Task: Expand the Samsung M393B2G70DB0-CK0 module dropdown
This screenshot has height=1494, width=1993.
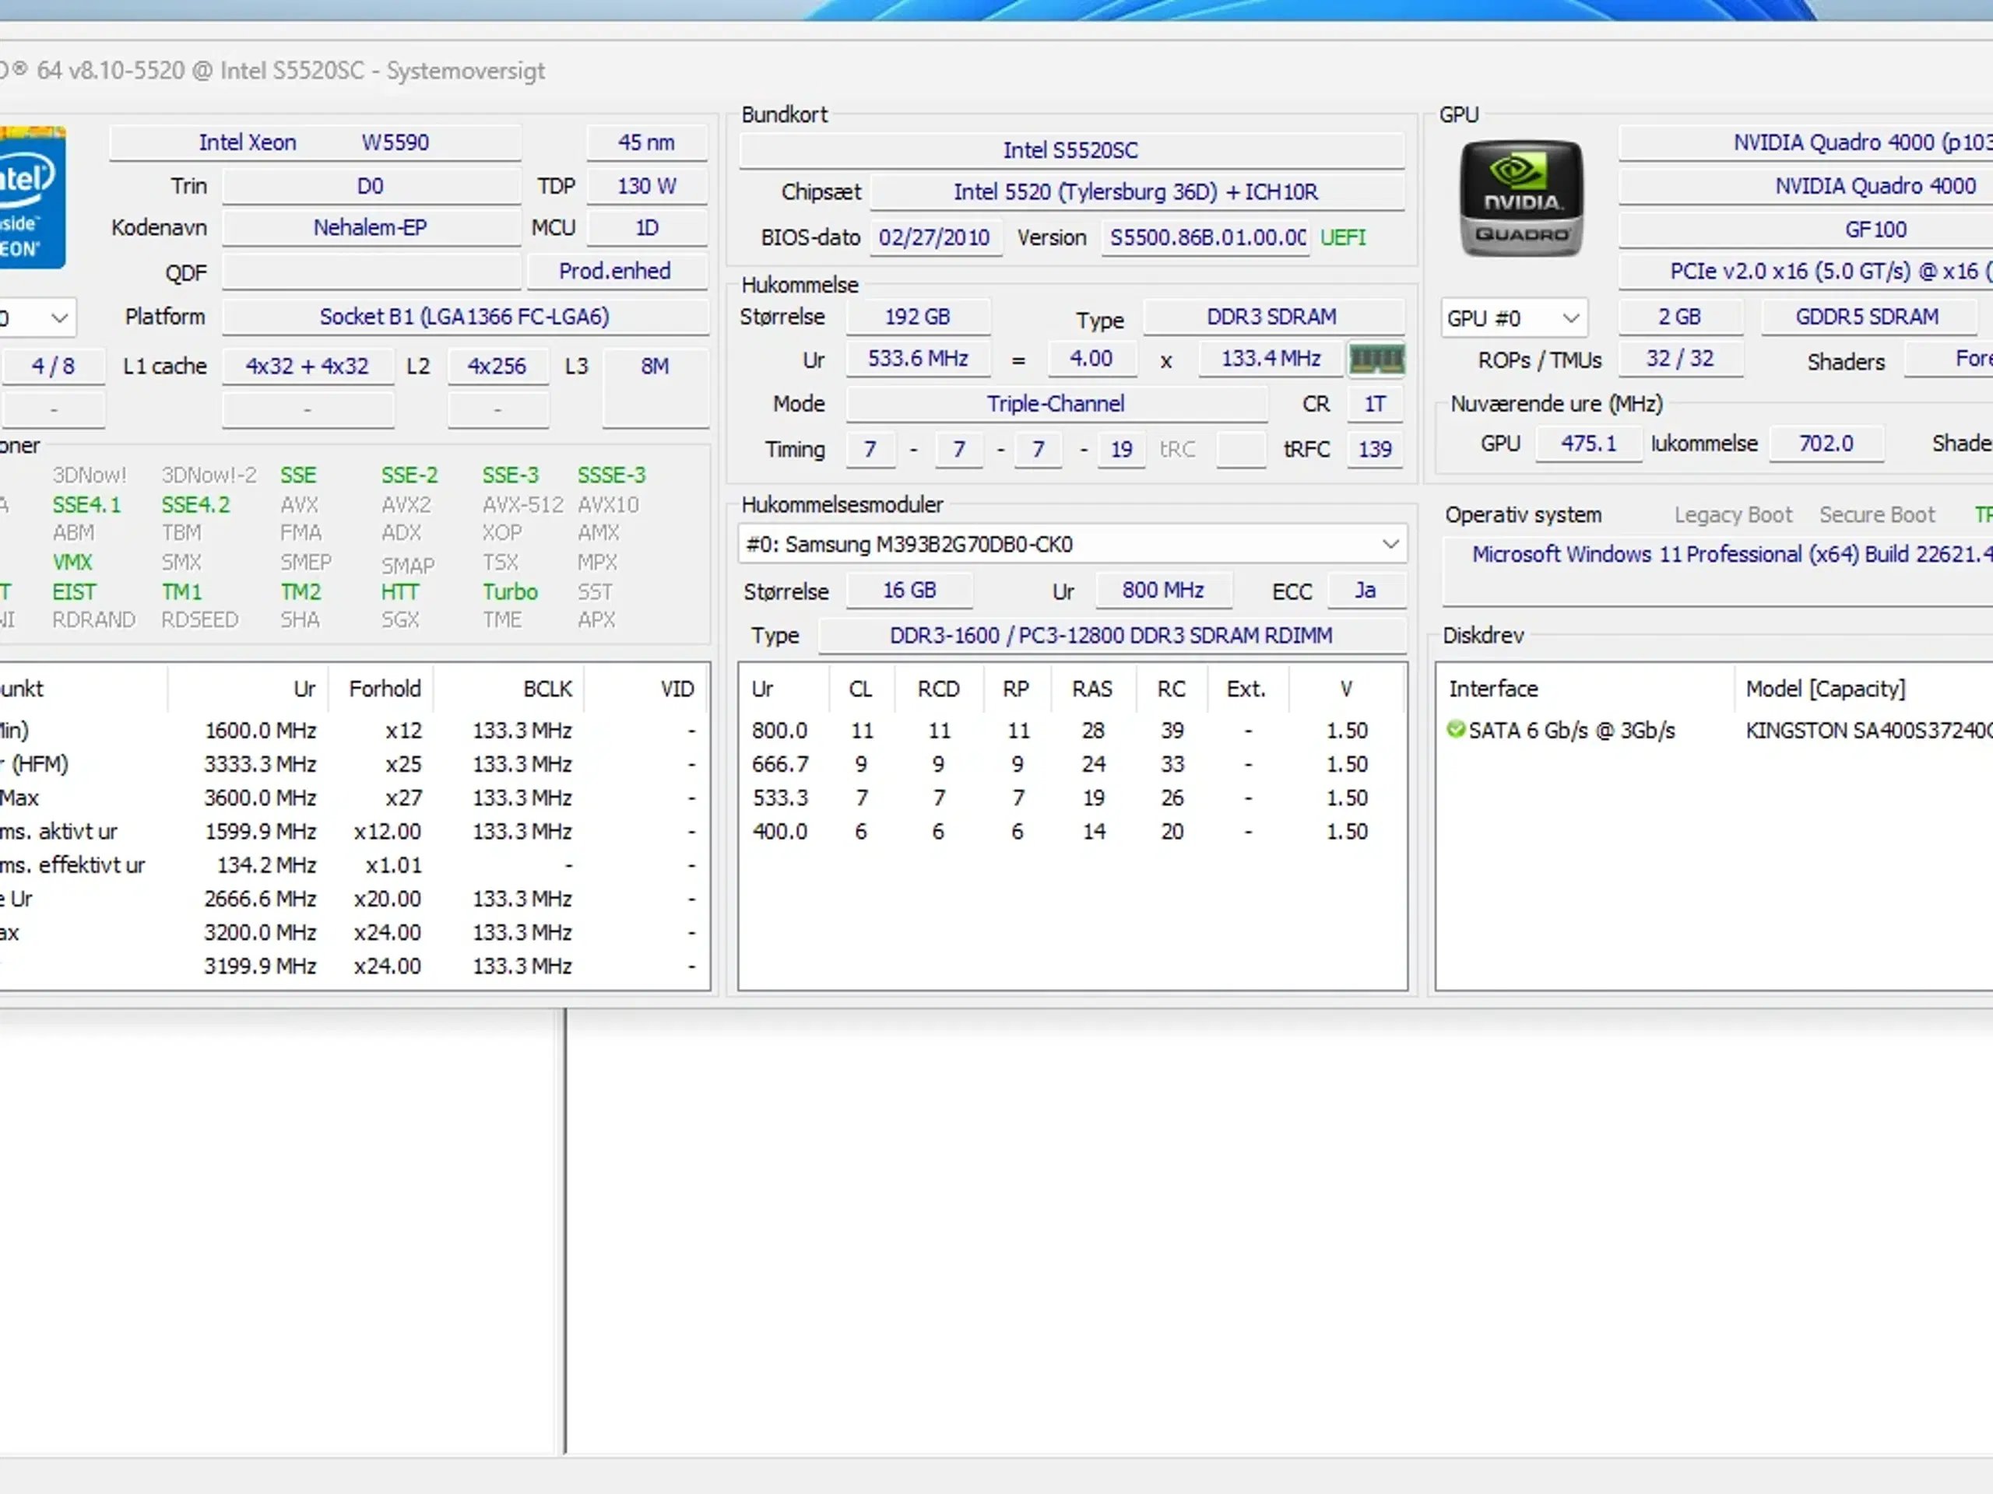Action: [x=1072, y=544]
